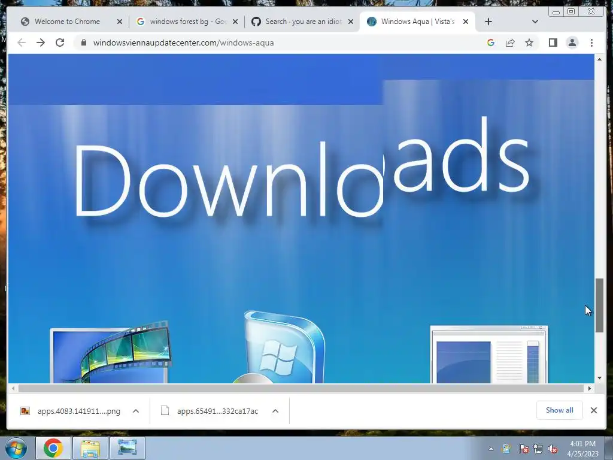This screenshot has width=613, height=460.
Task: Click the horizontal scrollbar thumb
Action: click(301, 388)
